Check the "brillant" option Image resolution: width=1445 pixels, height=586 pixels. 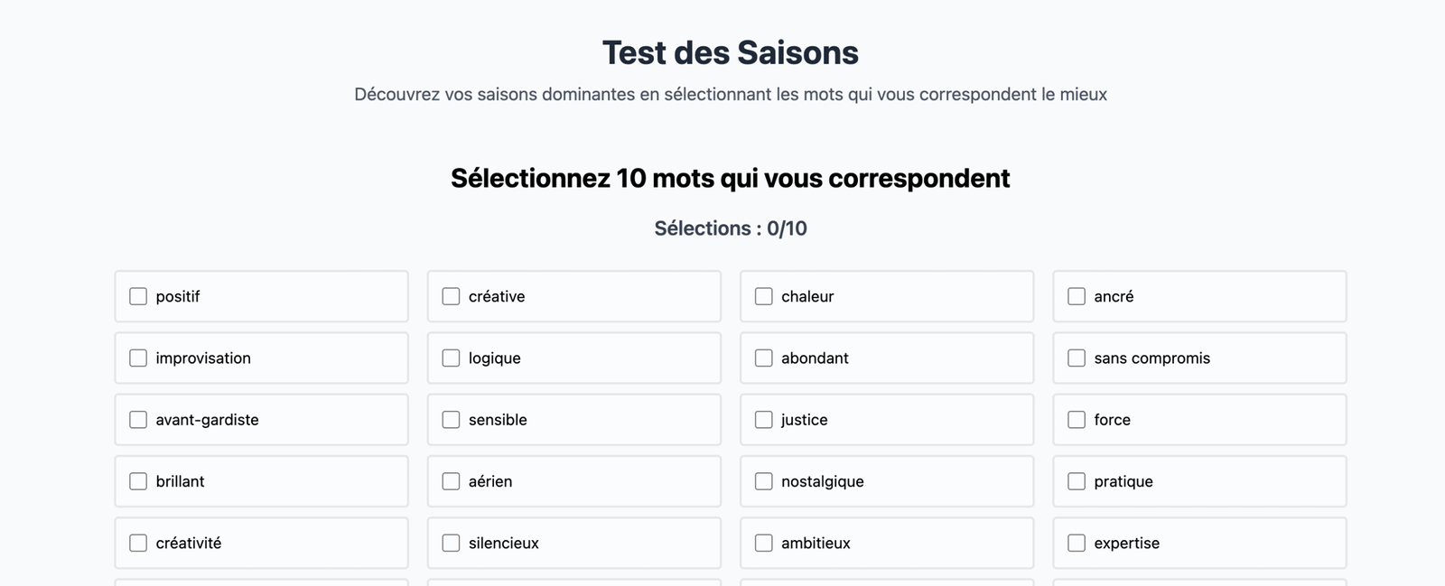(137, 481)
